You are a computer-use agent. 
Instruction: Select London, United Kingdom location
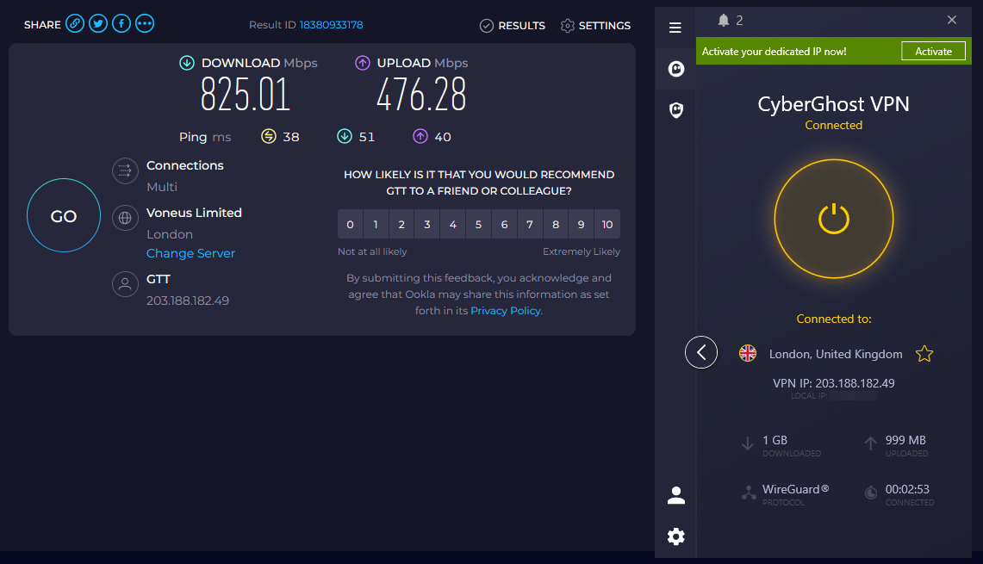pyautogui.click(x=836, y=354)
